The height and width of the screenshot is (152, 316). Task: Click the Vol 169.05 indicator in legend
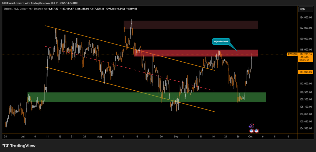pyautogui.click(x=133, y=9)
